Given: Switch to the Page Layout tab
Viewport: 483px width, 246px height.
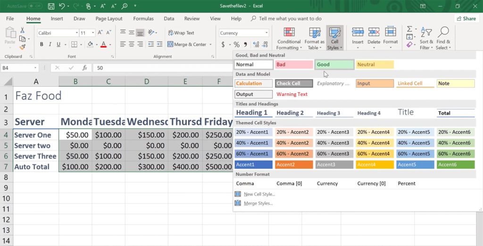Looking at the screenshot, I should pos(109,19).
